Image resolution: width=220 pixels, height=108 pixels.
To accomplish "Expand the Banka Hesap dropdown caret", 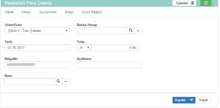I will (x=138, y=31).
